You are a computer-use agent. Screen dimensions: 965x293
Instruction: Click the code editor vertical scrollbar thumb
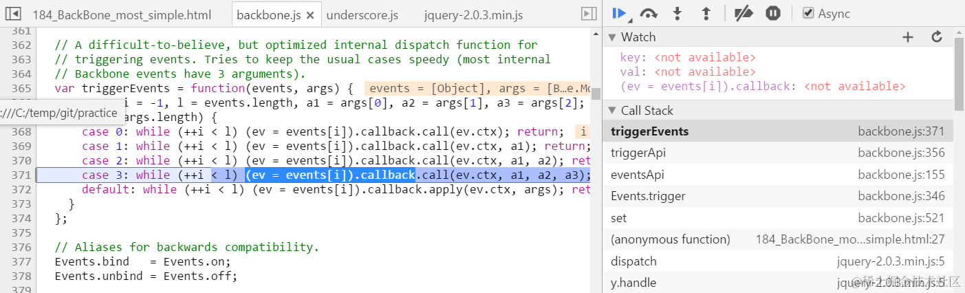596,94
